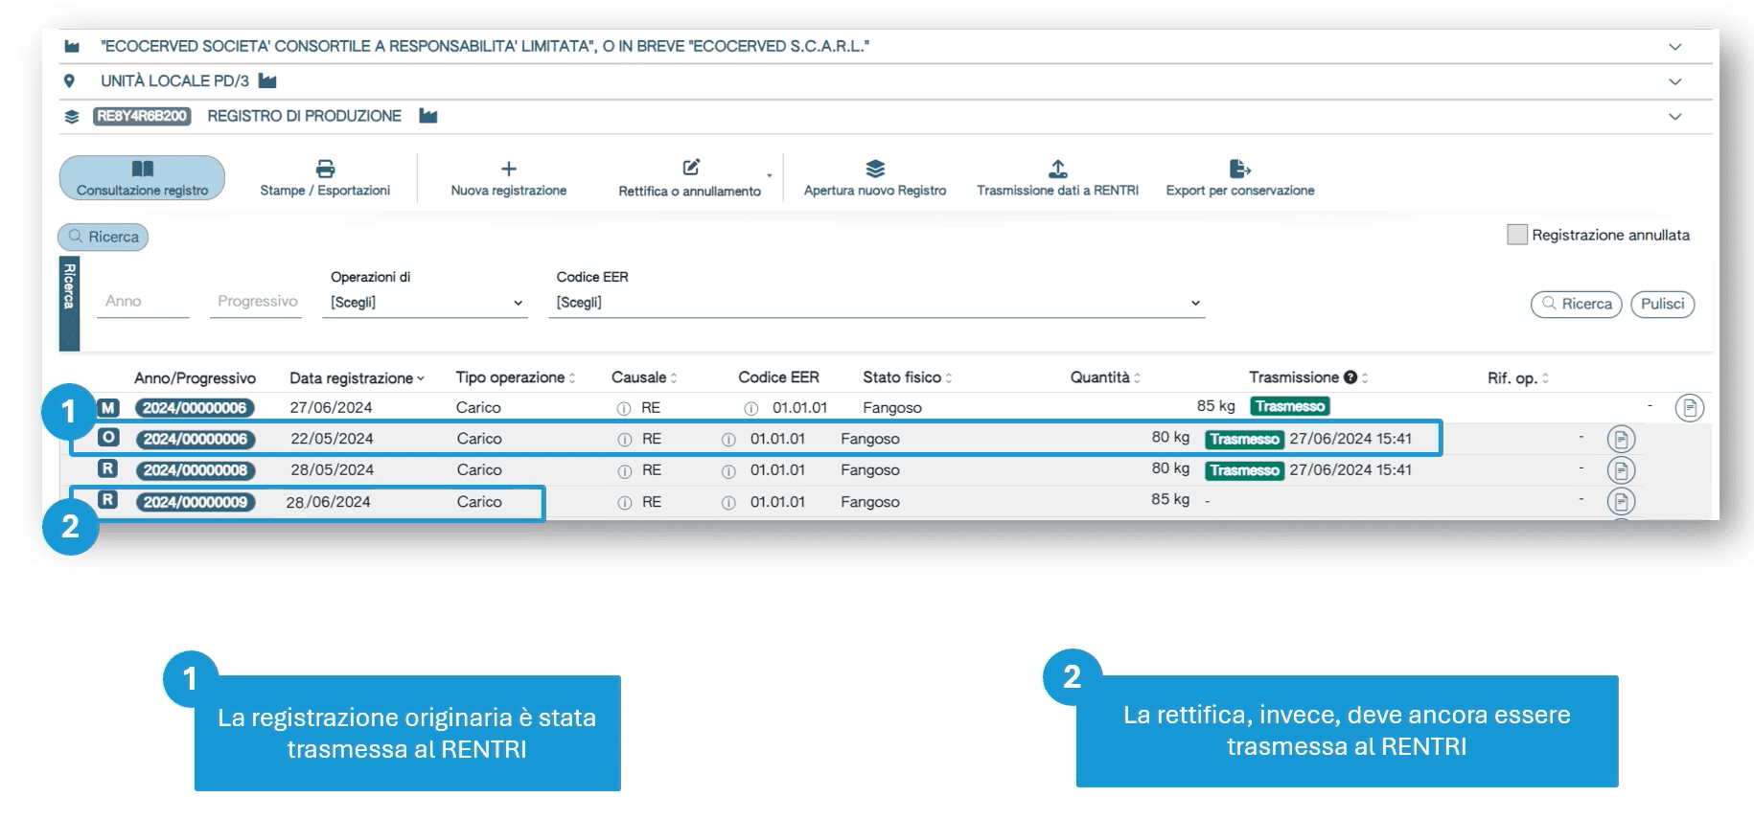Expand the Unità Locale PD/3 chevron
Image resolution: width=1754 pixels, height=820 pixels.
click(1674, 81)
